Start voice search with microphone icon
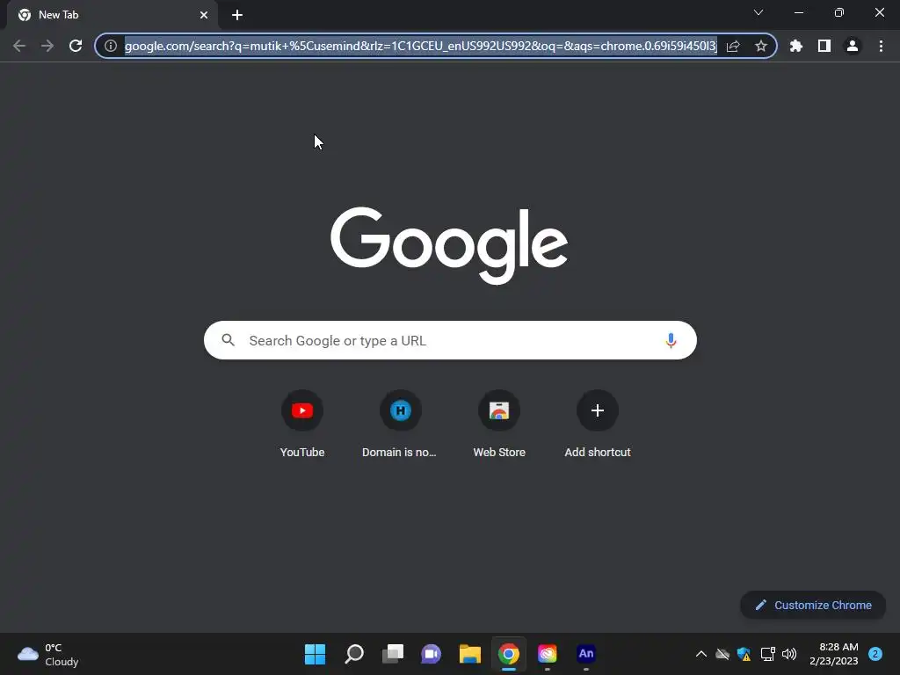This screenshot has width=900, height=675. click(x=671, y=340)
